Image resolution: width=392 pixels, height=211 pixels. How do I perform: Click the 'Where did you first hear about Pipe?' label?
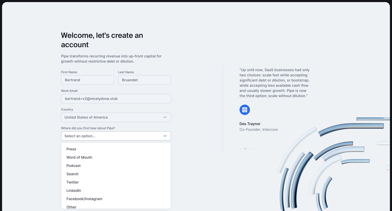pyautogui.click(x=88, y=128)
